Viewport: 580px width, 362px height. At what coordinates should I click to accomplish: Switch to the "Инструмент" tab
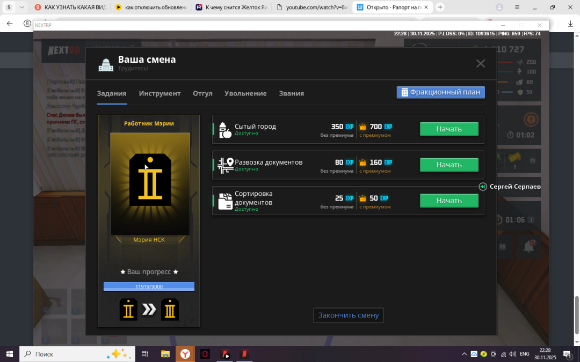point(160,93)
